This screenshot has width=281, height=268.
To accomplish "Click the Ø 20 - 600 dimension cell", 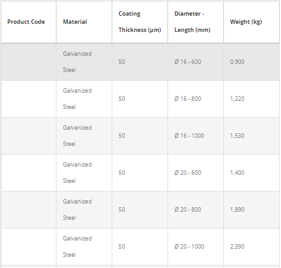I will (x=196, y=173).
